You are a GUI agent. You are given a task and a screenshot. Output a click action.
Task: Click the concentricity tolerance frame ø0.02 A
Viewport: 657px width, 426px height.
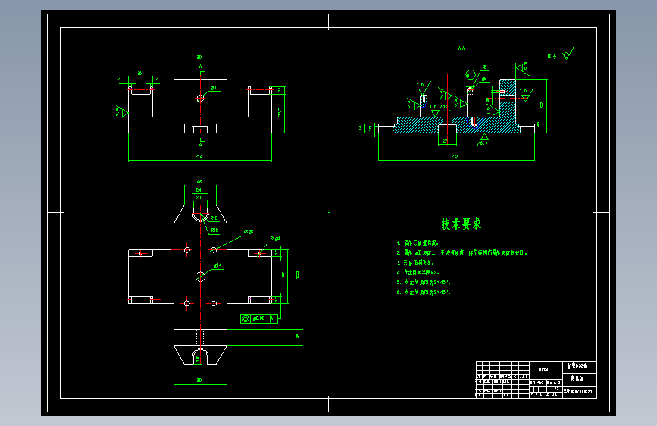tap(259, 318)
